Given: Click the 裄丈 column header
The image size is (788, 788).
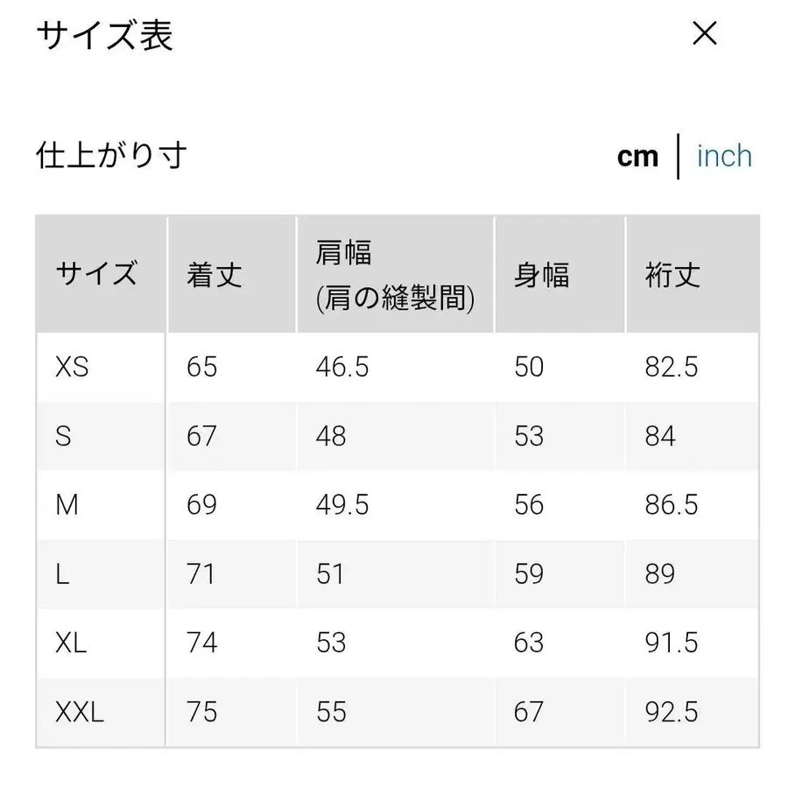Looking at the screenshot, I should pyautogui.click(x=672, y=273).
